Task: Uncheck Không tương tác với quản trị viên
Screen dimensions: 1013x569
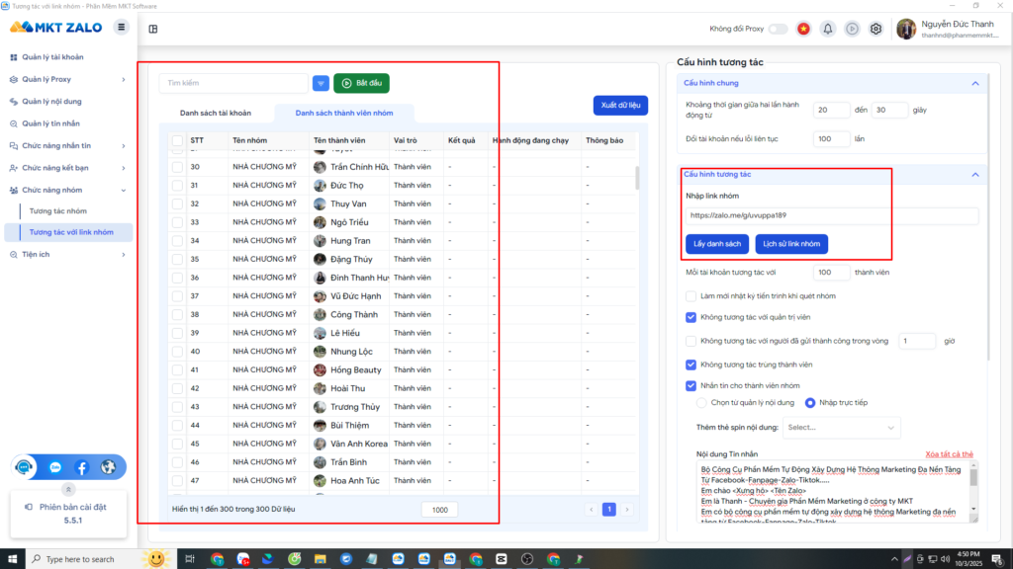Action: [x=691, y=317]
